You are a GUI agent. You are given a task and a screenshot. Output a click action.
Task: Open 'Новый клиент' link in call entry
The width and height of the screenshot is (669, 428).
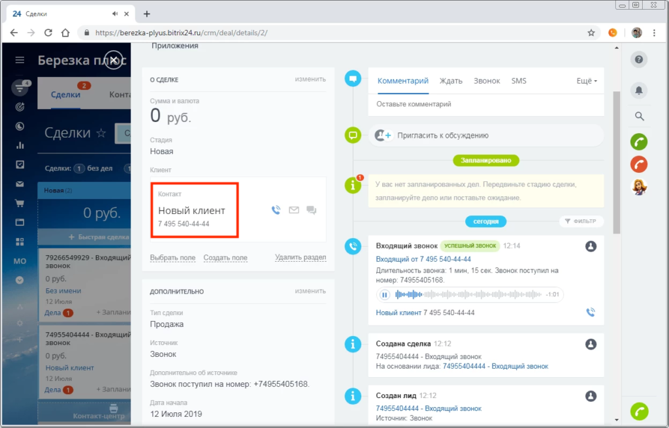399,313
